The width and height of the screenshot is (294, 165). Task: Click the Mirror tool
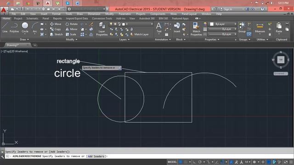[72, 29]
